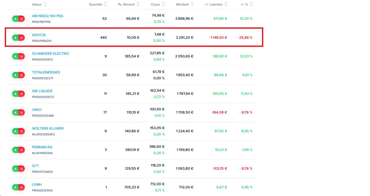Screen dimensions: 370x196
Task: Open the AM NSDQ 100 PEA link
Action: (x=48, y=16)
